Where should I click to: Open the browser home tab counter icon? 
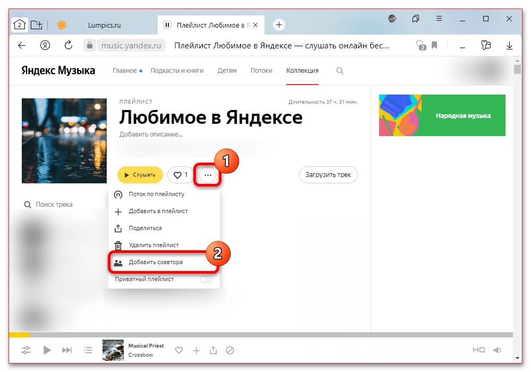19,25
